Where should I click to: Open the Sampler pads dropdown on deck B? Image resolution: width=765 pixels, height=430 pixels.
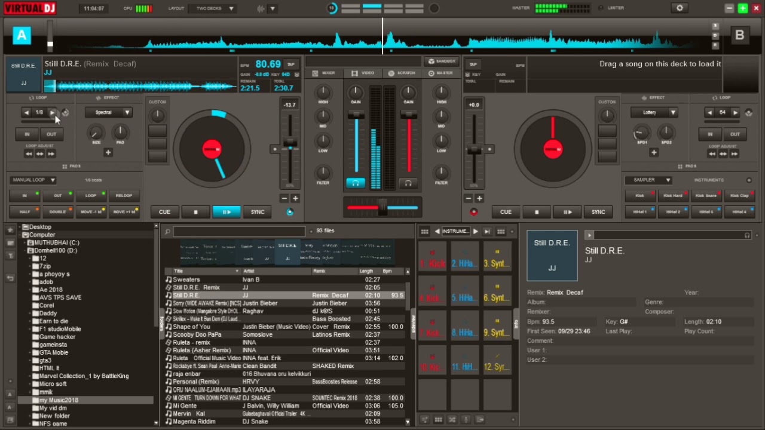(x=648, y=180)
